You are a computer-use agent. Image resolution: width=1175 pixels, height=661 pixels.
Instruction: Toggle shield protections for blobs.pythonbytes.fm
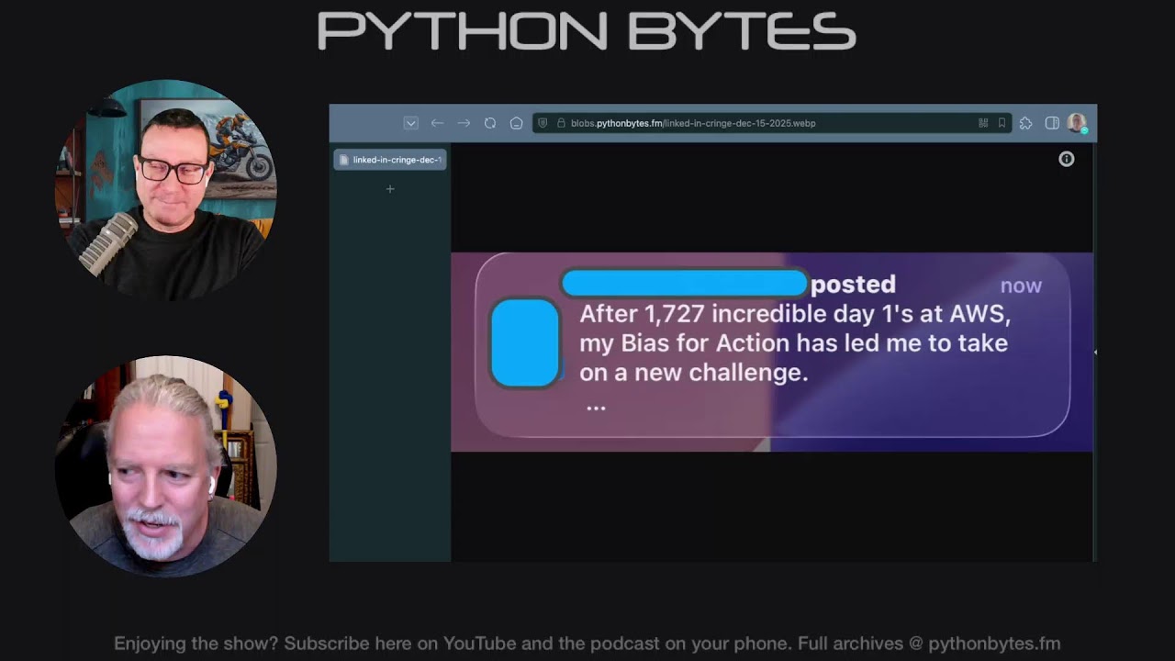coord(543,123)
